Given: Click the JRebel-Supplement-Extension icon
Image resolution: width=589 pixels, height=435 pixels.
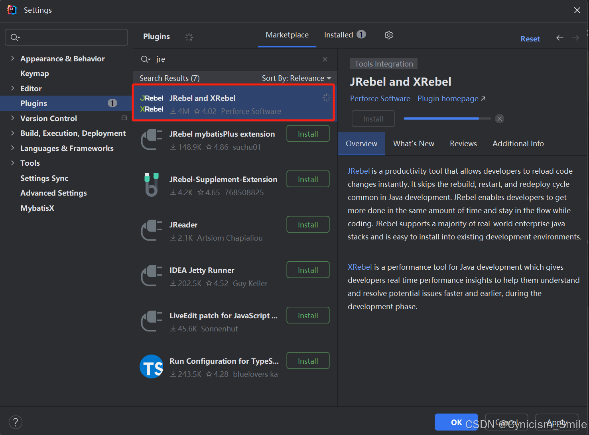Looking at the screenshot, I should pos(152,185).
